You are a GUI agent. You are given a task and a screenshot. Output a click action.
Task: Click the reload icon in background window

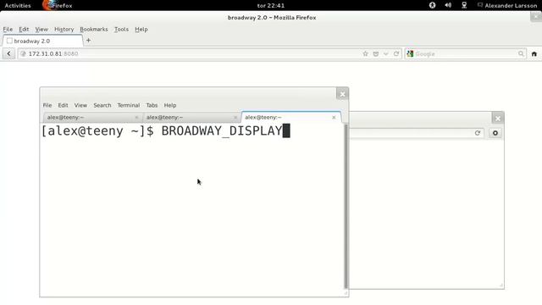click(478, 133)
